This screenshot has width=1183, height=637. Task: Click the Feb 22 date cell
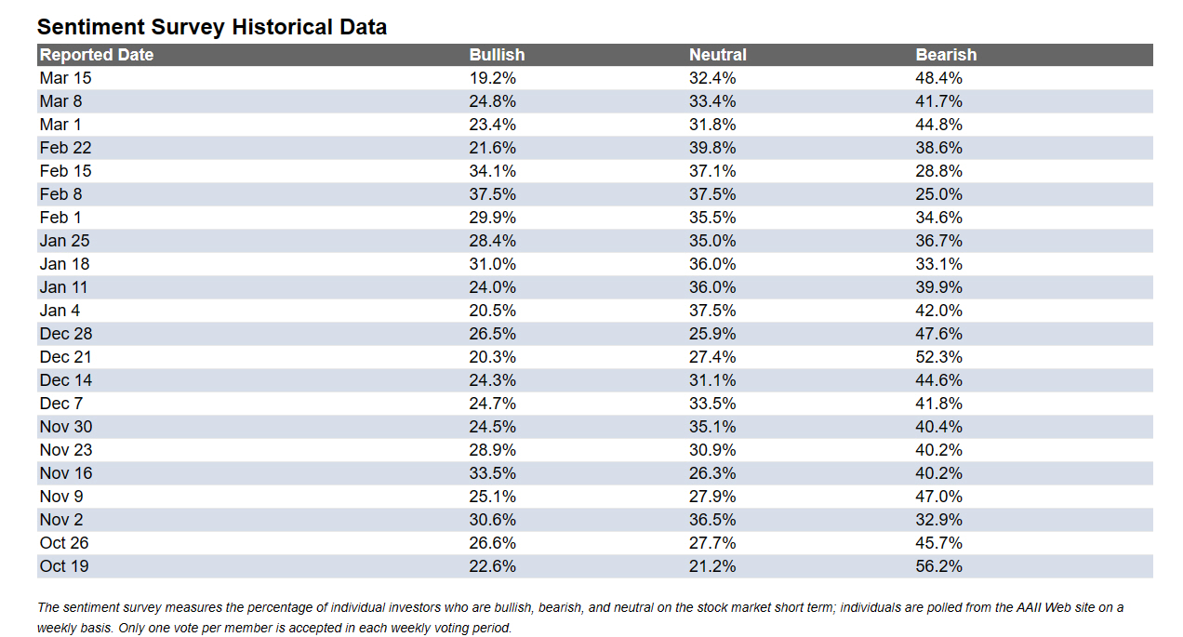pos(65,148)
